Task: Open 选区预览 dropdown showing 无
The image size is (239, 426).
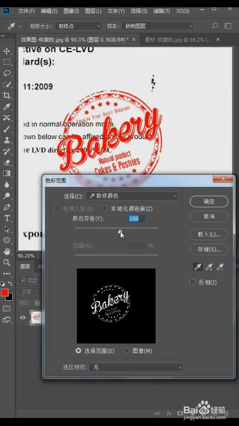Action: (x=136, y=367)
